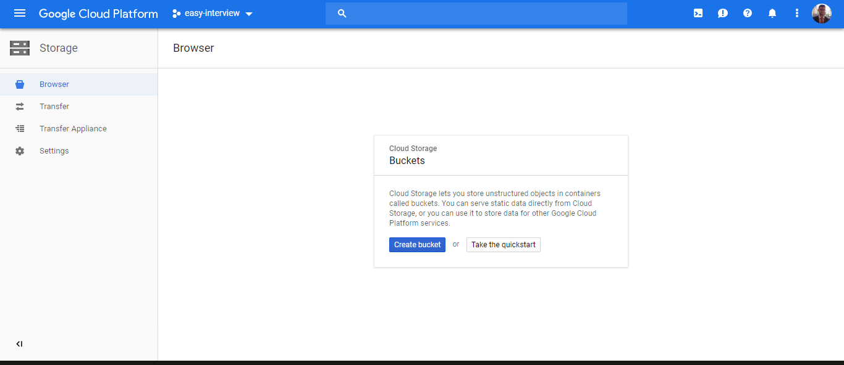Open Transfer in the sidebar
The width and height of the screenshot is (844, 365).
click(x=78, y=107)
